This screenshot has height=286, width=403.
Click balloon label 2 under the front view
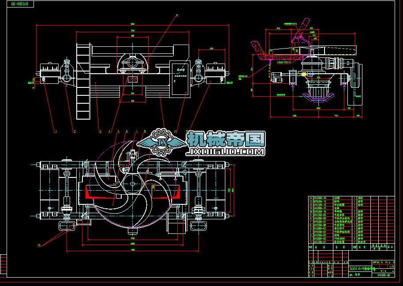pyautogui.click(x=75, y=132)
